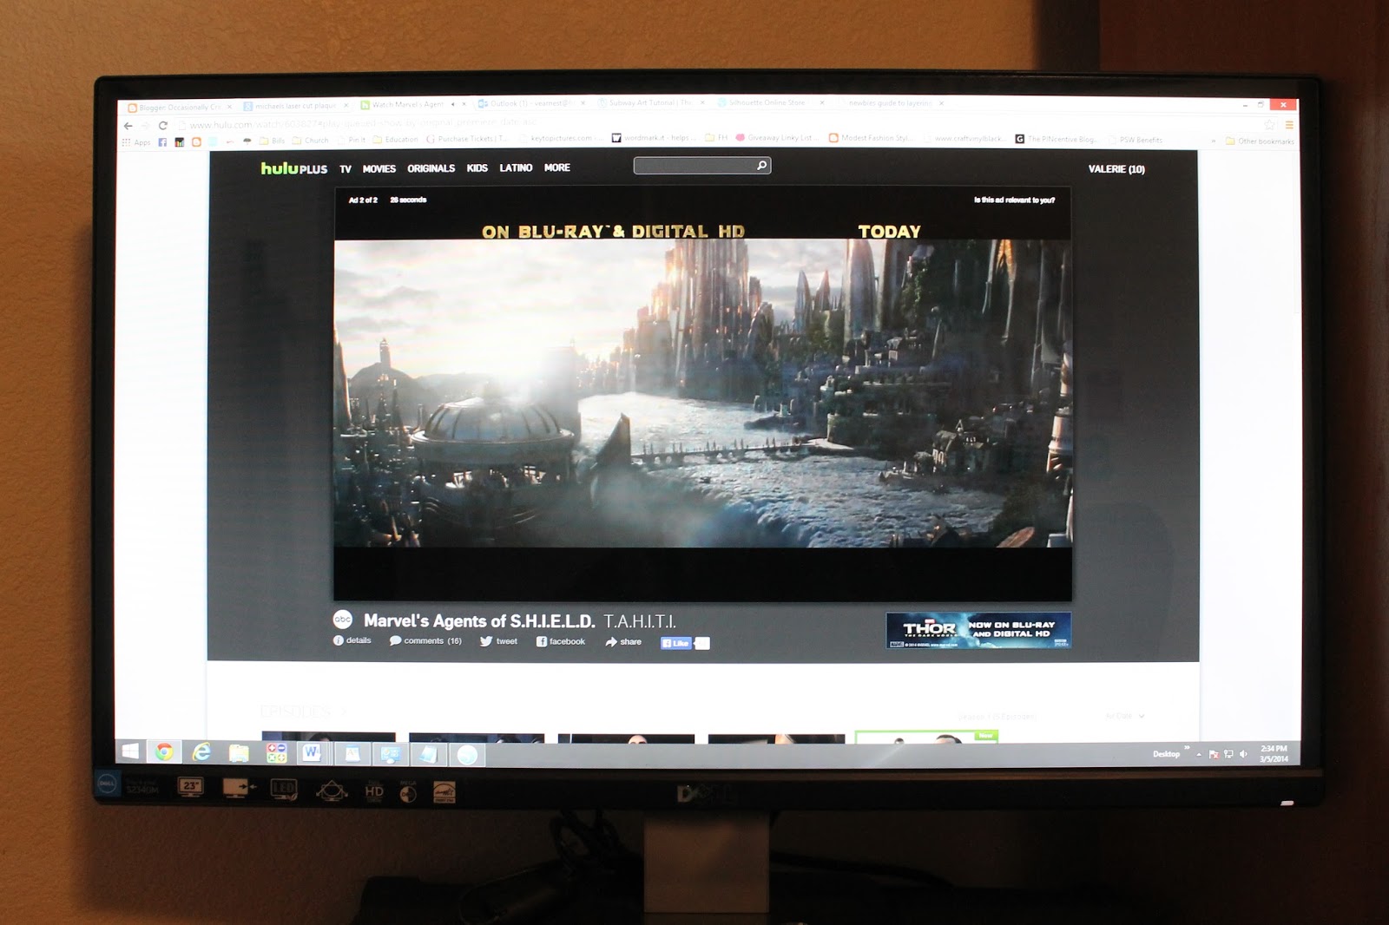Image resolution: width=1389 pixels, height=925 pixels.
Task: Select KIDS in the Hulu navigation
Action: pyautogui.click(x=477, y=168)
